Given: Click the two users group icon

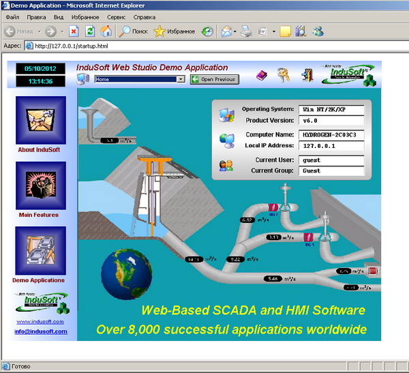Looking at the screenshot, I should [x=226, y=166].
